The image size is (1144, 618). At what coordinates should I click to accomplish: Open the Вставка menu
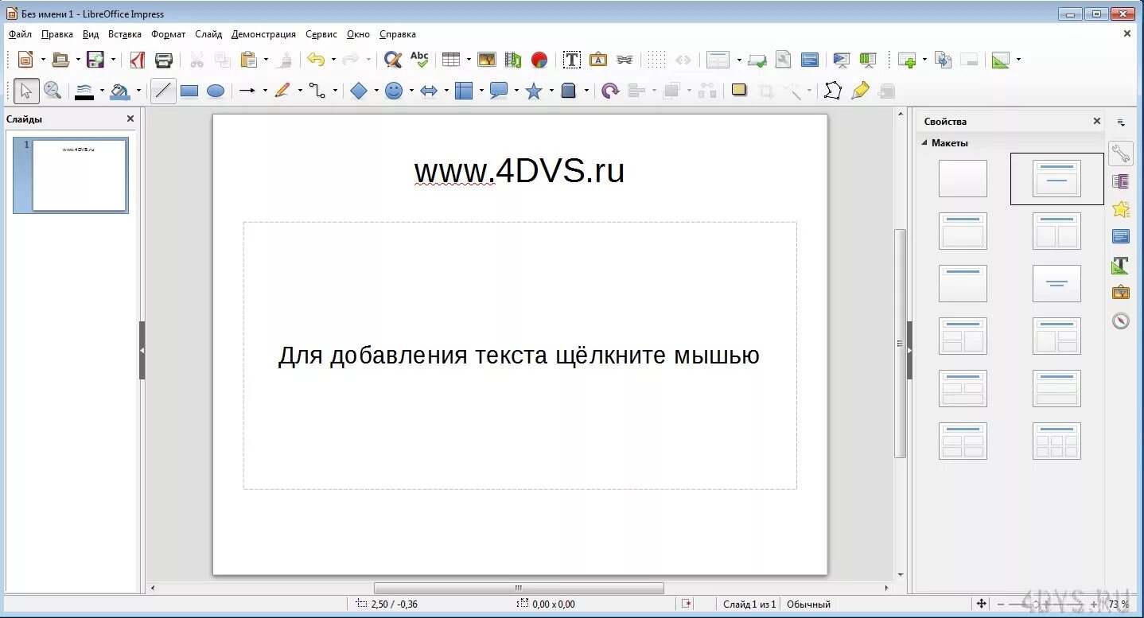pyautogui.click(x=125, y=34)
